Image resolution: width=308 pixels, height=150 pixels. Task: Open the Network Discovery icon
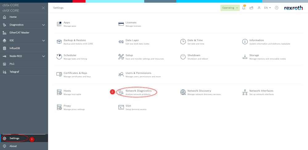[x=183, y=92]
